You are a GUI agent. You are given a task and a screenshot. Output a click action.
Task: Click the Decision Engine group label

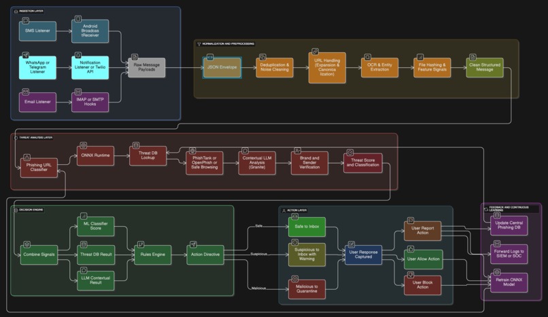(x=31, y=210)
